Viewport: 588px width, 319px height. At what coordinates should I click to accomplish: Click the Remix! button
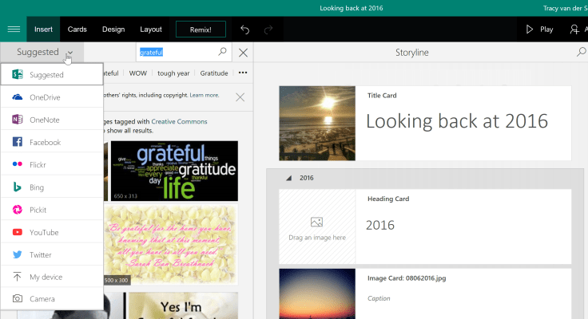[201, 30]
